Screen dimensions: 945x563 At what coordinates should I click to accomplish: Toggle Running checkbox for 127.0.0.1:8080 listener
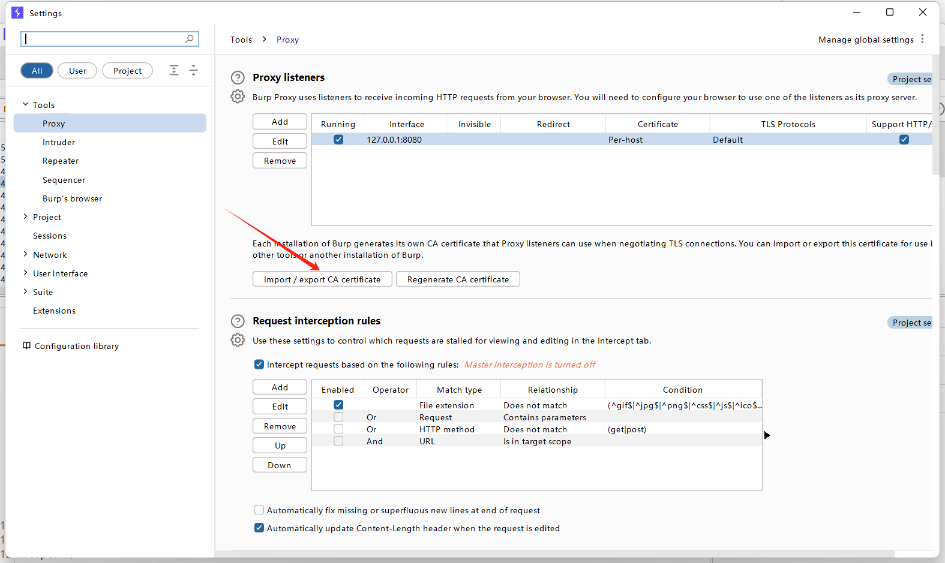(x=338, y=140)
